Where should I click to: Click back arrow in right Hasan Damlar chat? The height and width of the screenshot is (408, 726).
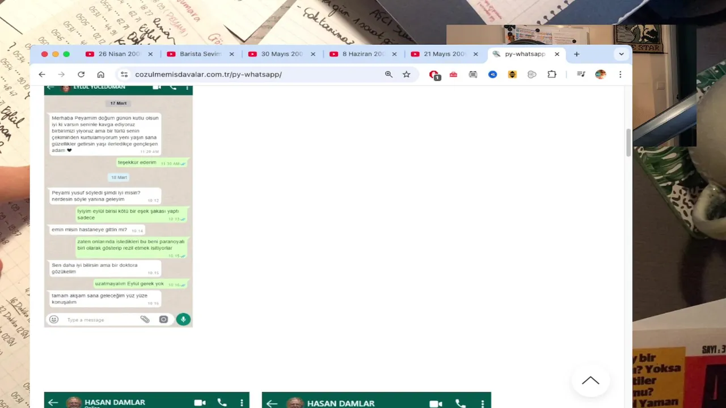272,403
